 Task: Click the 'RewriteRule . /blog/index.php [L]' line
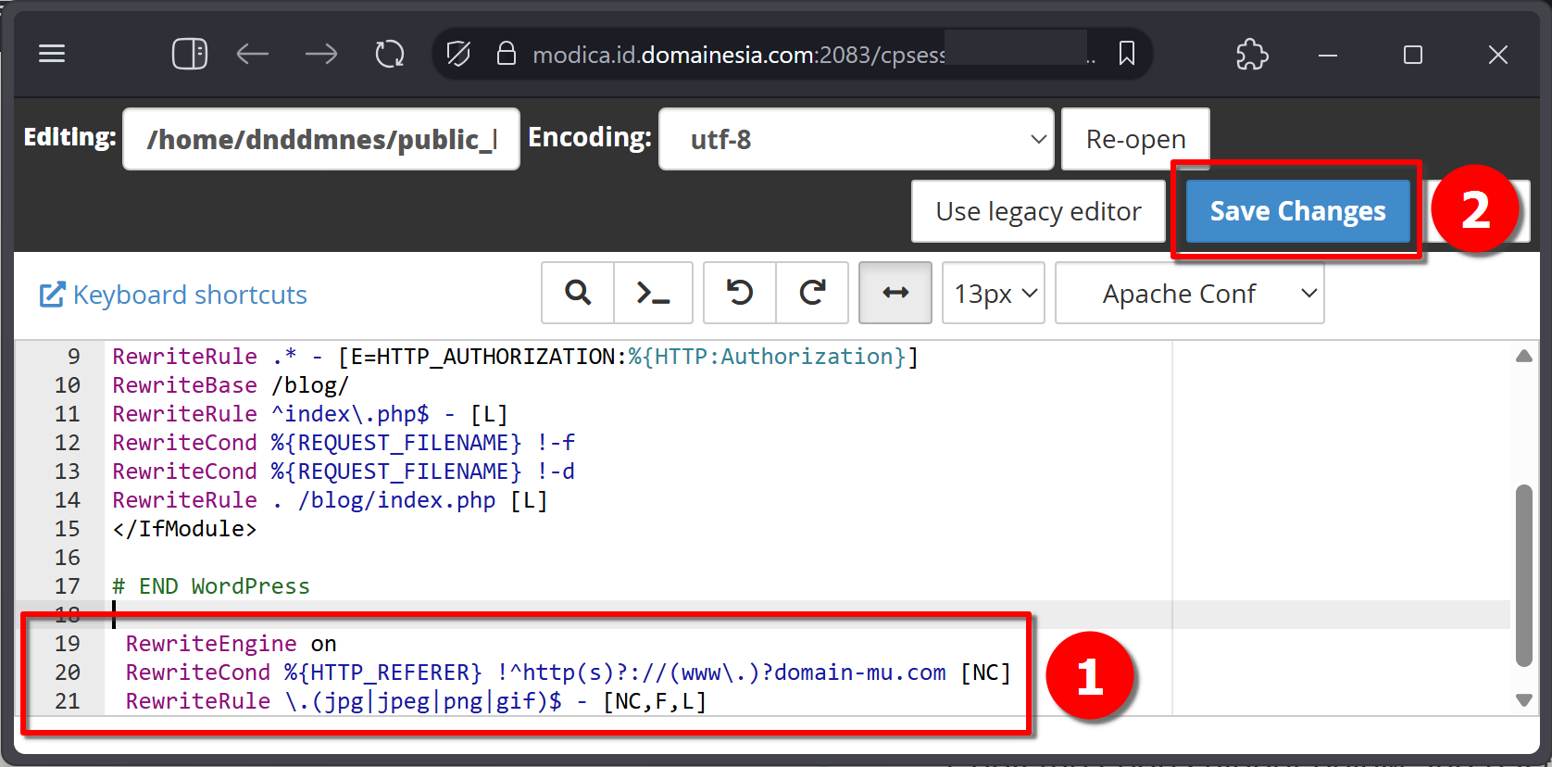click(x=330, y=499)
